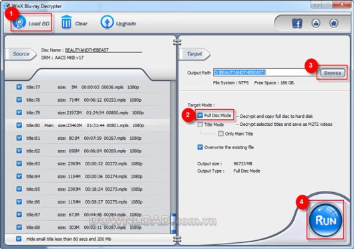Viewport: 354px width, 249px height.
Task: Toggle title:87 checkbox
Action: (x=19, y=214)
